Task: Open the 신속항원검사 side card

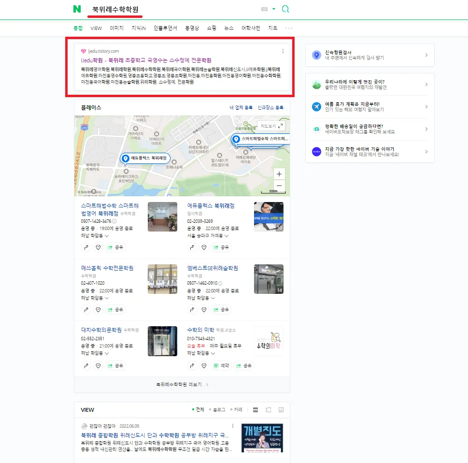Action: point(370,55)
